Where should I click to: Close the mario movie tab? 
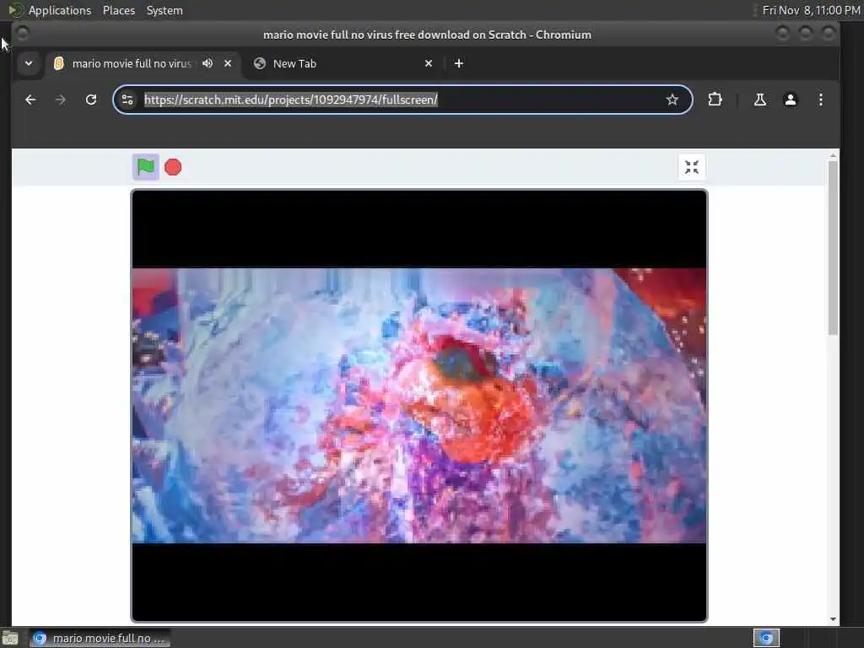(228, 63)
